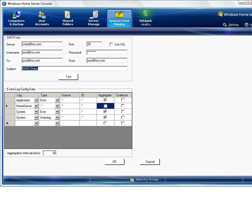Click the ID cell in System Warning row

pos(88,117)
